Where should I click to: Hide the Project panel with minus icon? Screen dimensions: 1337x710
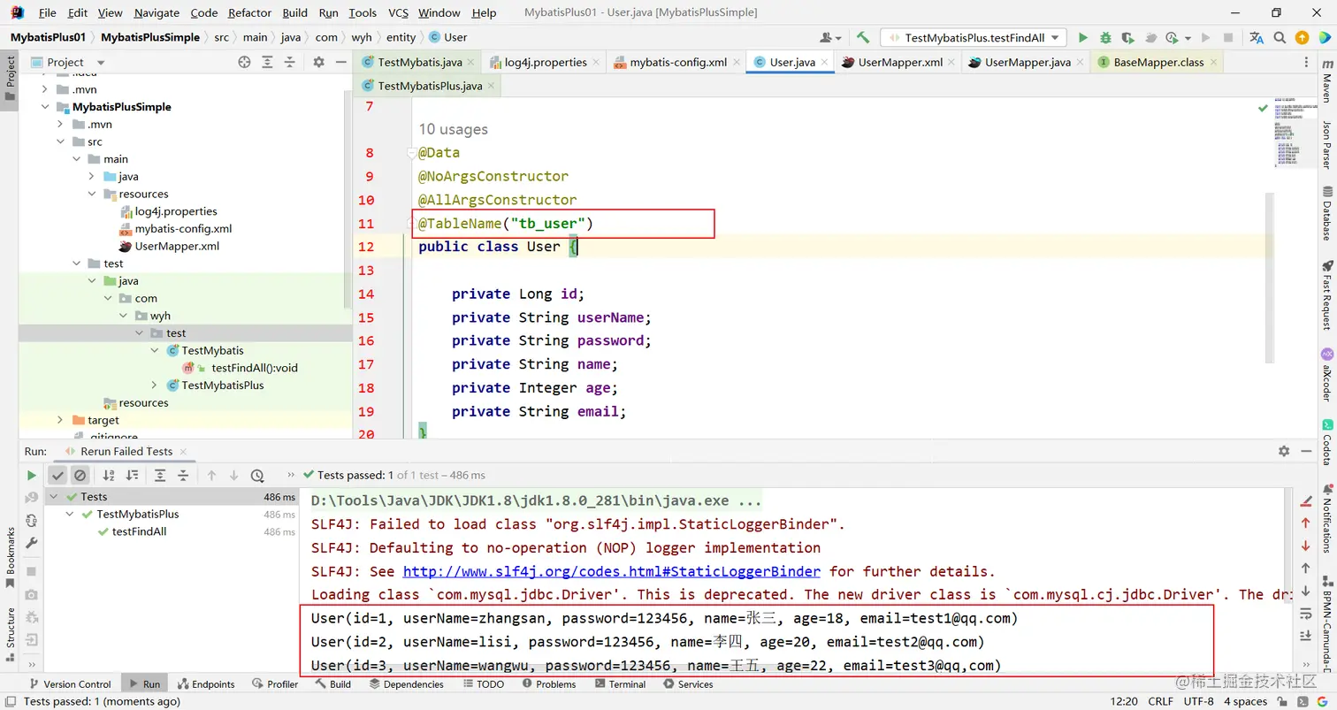tap(341, 62)
